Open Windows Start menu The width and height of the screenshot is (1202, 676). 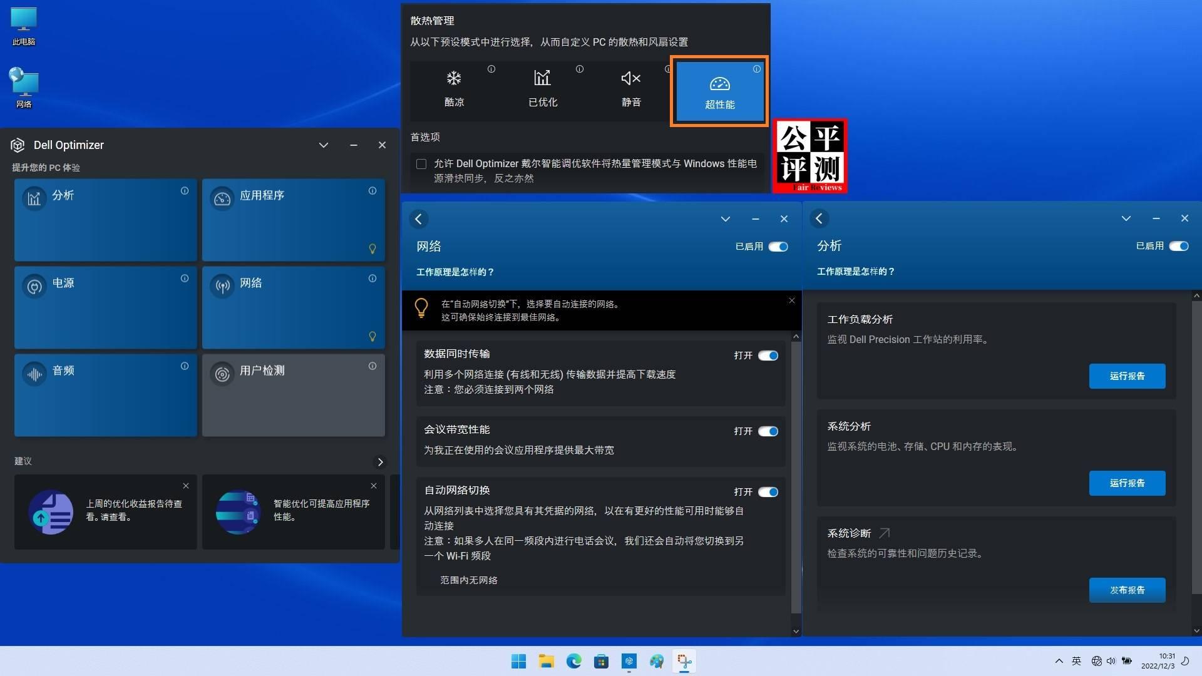[518, 661]
